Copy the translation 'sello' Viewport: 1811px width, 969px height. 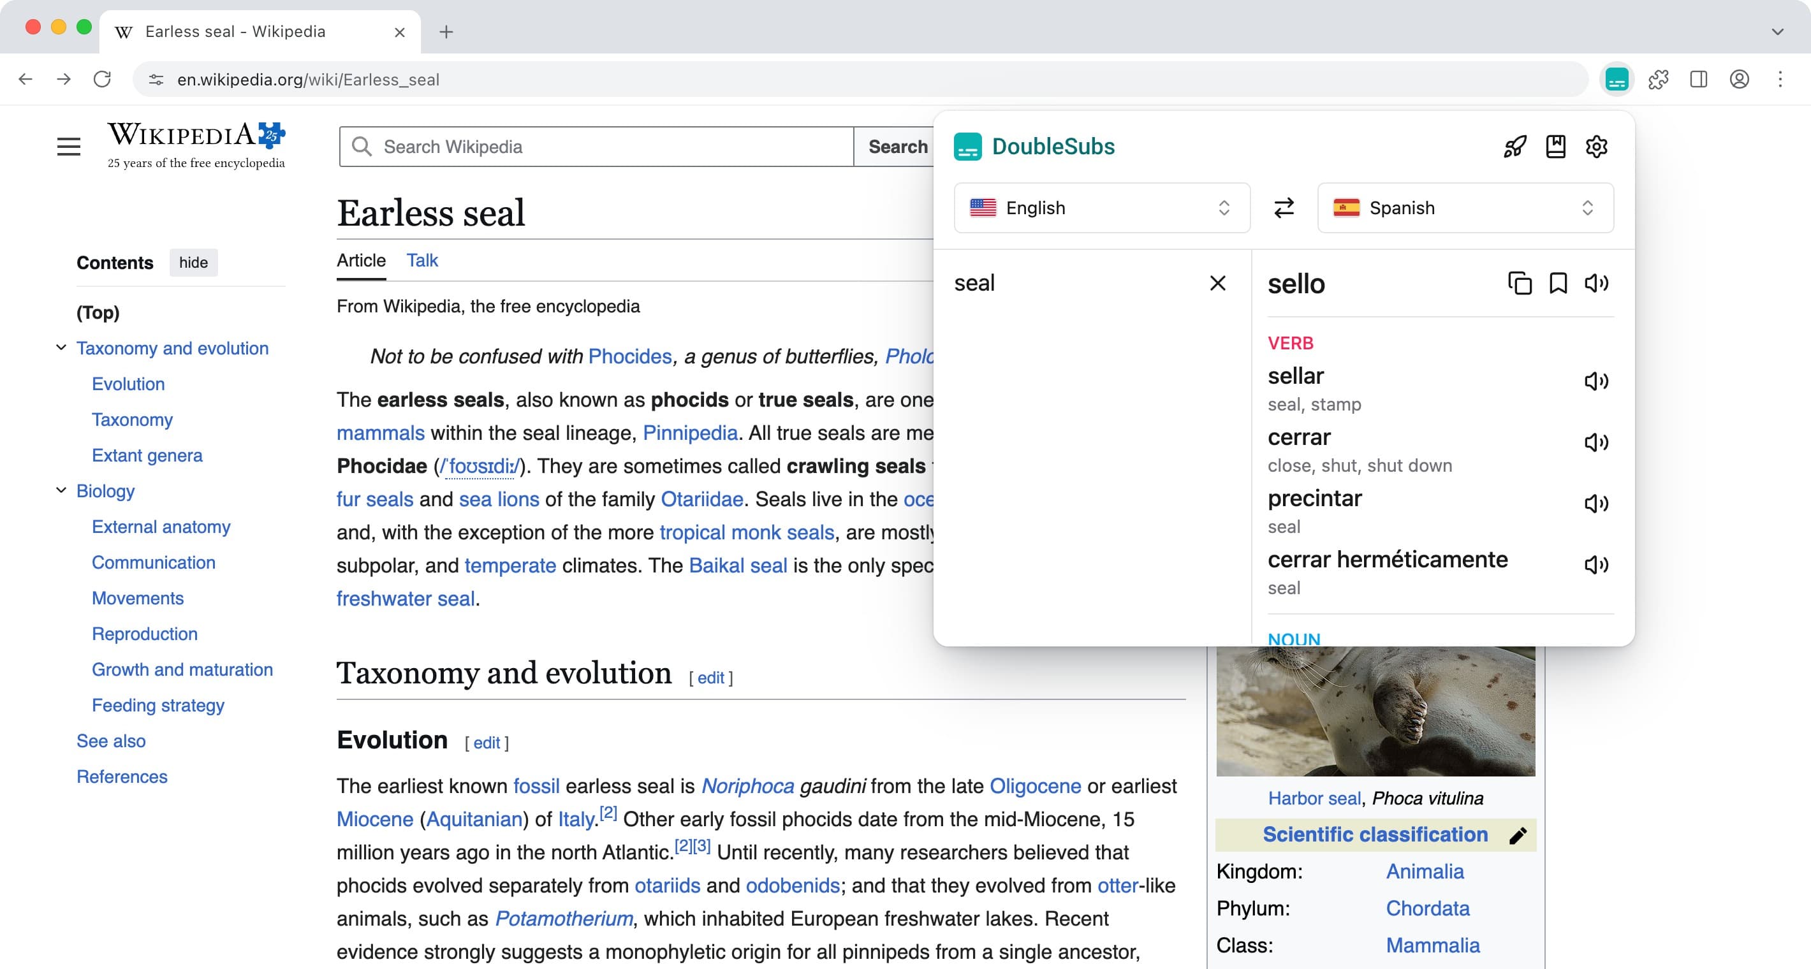pos(1519,283)
